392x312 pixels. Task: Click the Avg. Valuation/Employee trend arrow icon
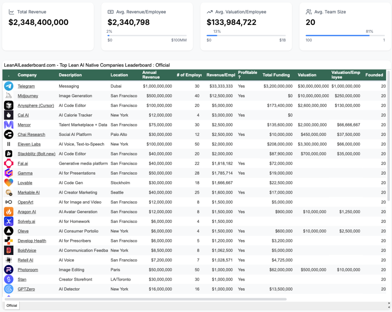click(x=209, y=12)
